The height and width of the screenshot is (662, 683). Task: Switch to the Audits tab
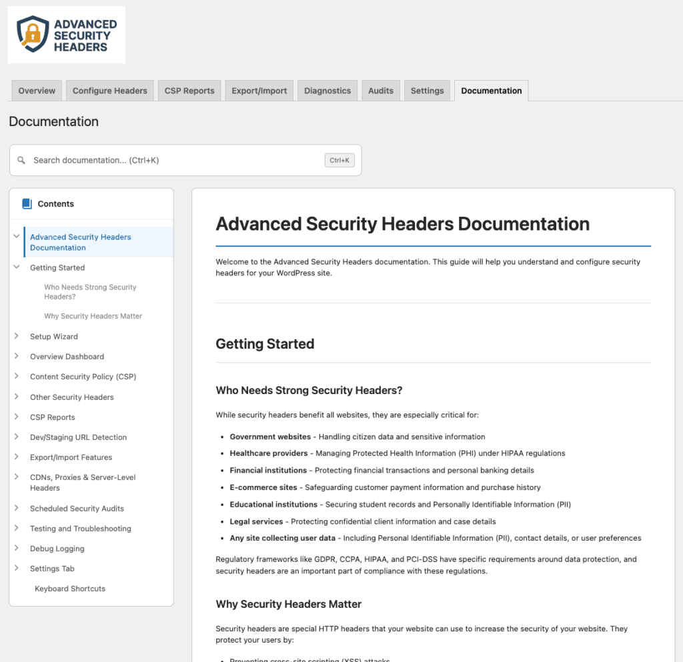tap(380, 91)
